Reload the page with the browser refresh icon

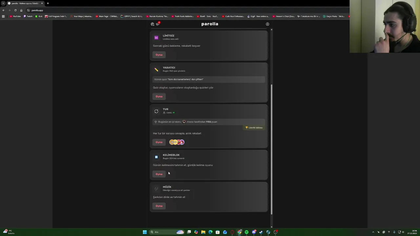[15, 10]
